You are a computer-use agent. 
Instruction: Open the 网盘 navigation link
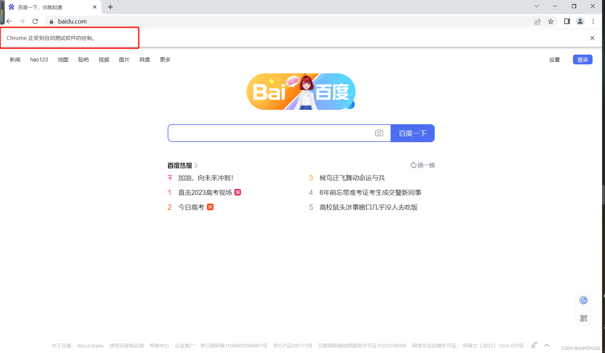coord(145,59)
